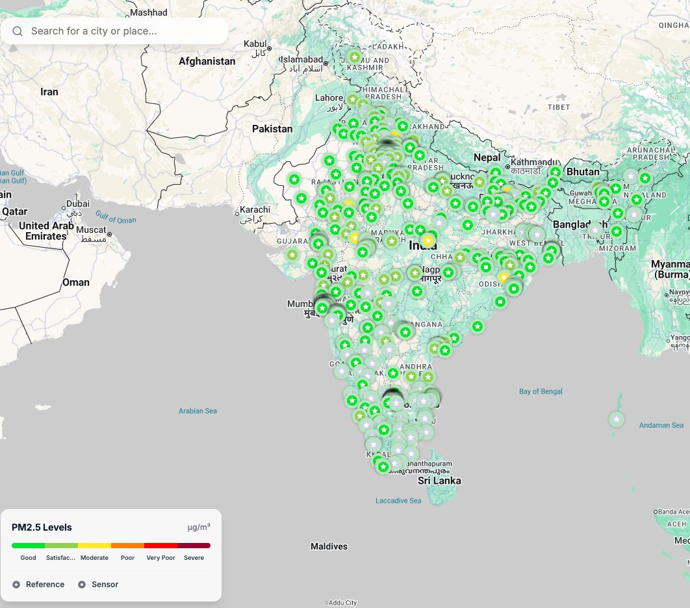This screenshot has width=690, height=608.
Task: Click the yellow marker on the 'India' label
Action: [x=428, y=241]
